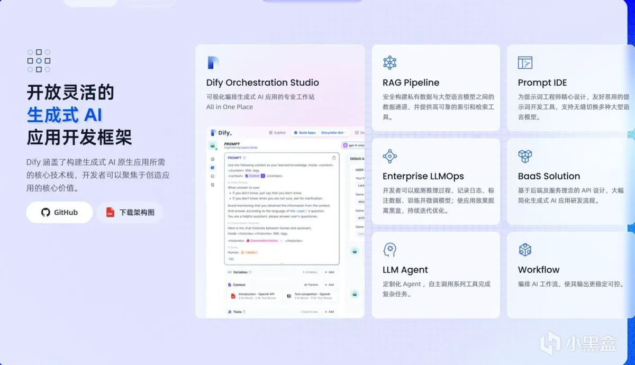The height and width of the screenshot is (365, 635).
Task: Click the Enterprise LLMOps icon
Action: point(389,156)
